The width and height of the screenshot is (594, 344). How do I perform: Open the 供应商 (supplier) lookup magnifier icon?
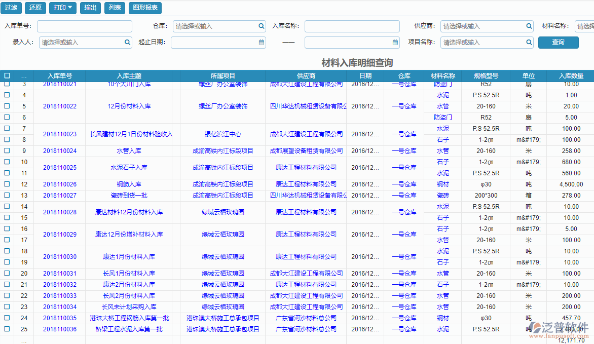(x=530, y=26)
